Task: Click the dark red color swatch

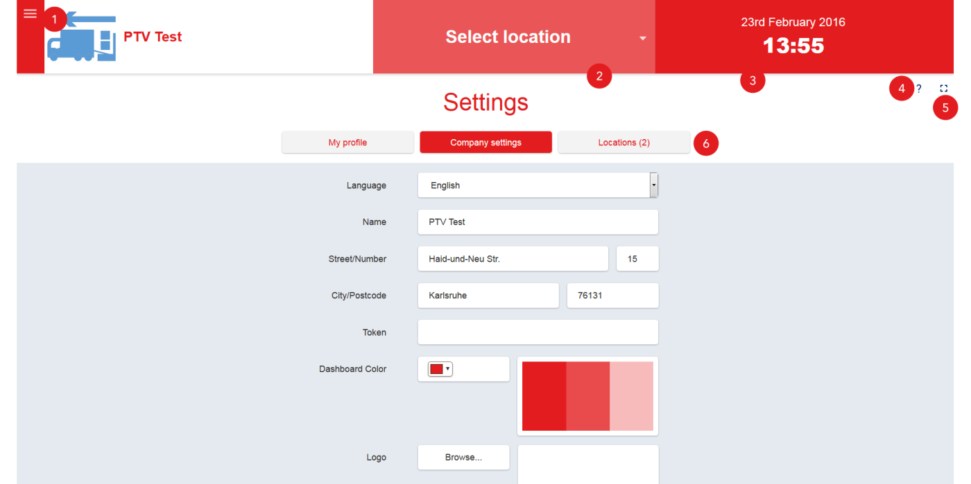Action: [x=544, y=396]
